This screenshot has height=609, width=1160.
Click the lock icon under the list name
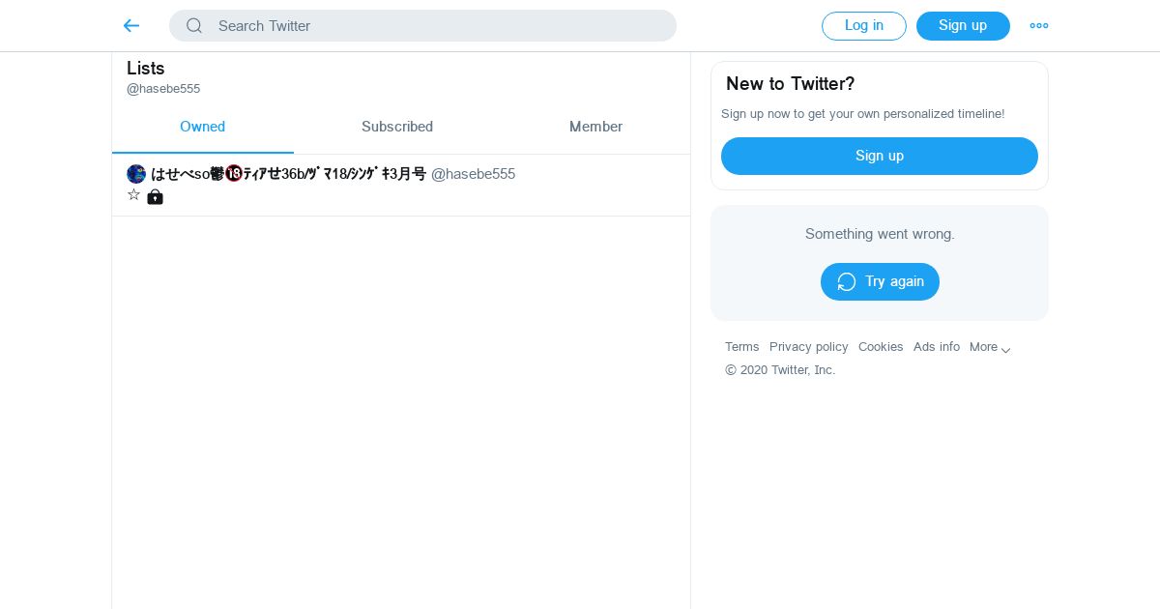(155, 196)
